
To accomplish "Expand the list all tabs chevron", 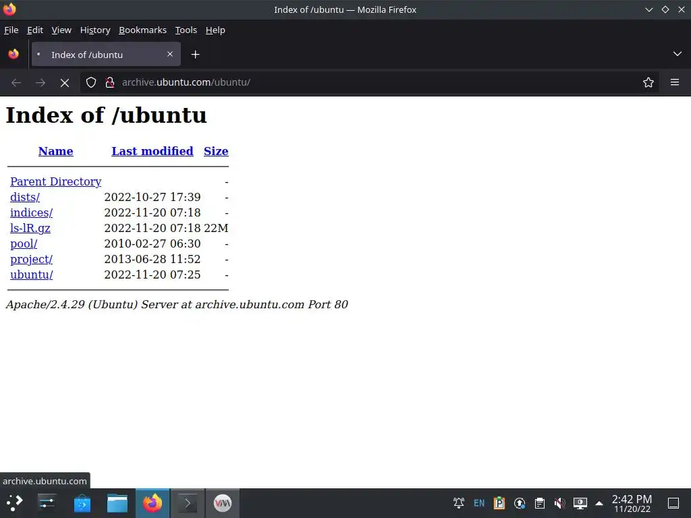I will coord(678,54).
